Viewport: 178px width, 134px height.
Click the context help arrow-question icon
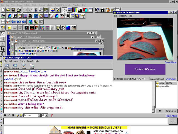(97, 10)
